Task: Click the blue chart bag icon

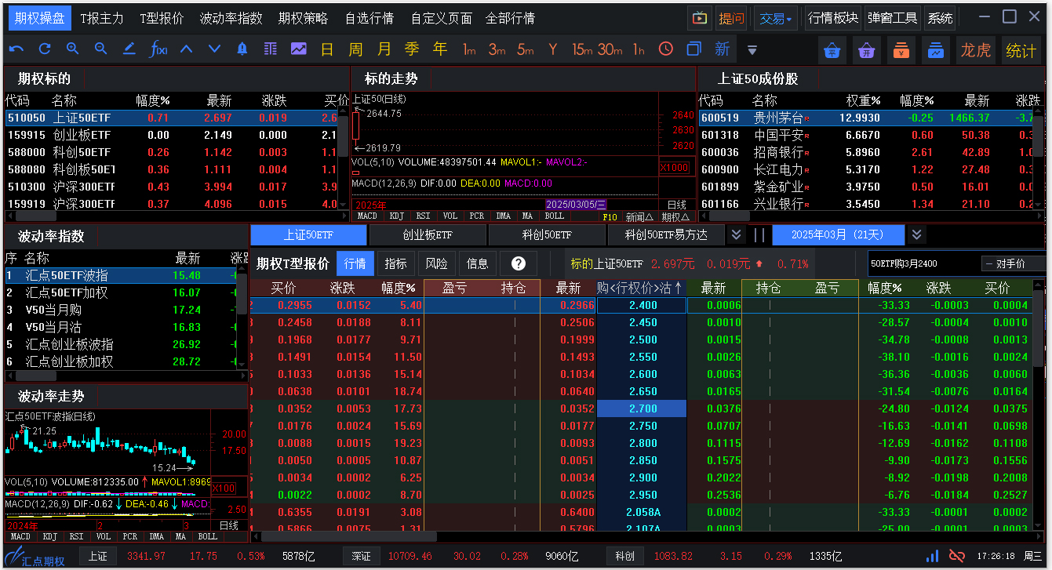Action: pos(935,49)
